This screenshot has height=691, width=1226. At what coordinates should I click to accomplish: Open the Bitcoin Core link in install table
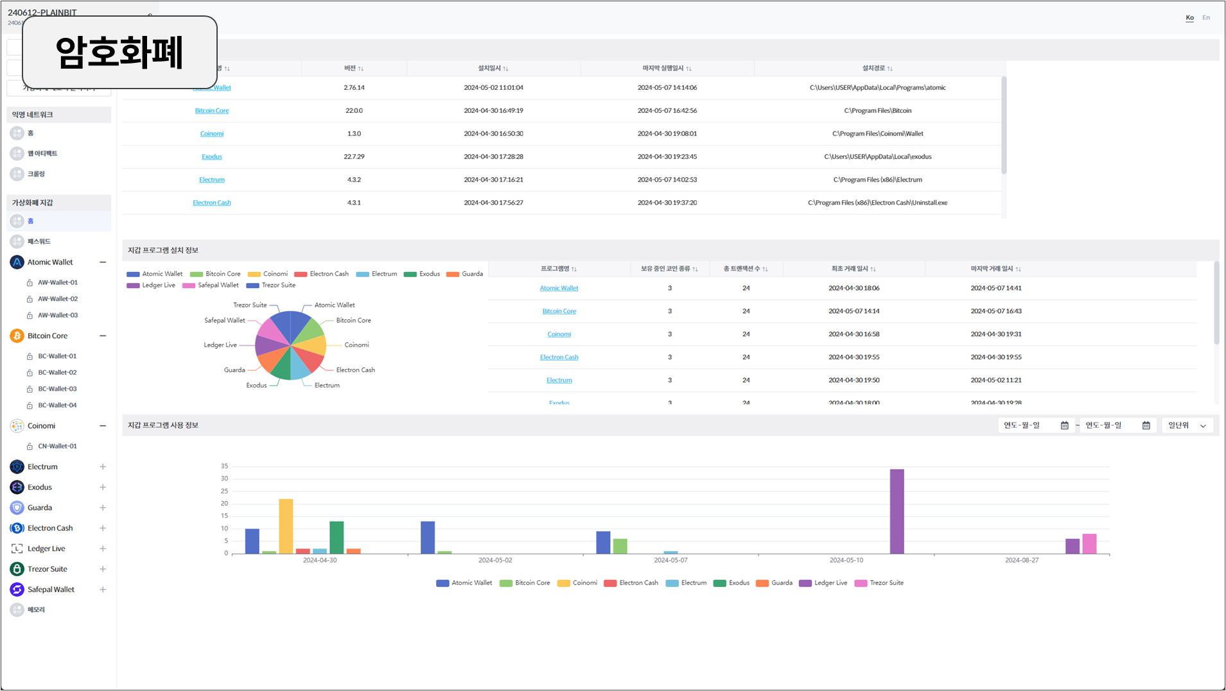click(x=212, y=111)
